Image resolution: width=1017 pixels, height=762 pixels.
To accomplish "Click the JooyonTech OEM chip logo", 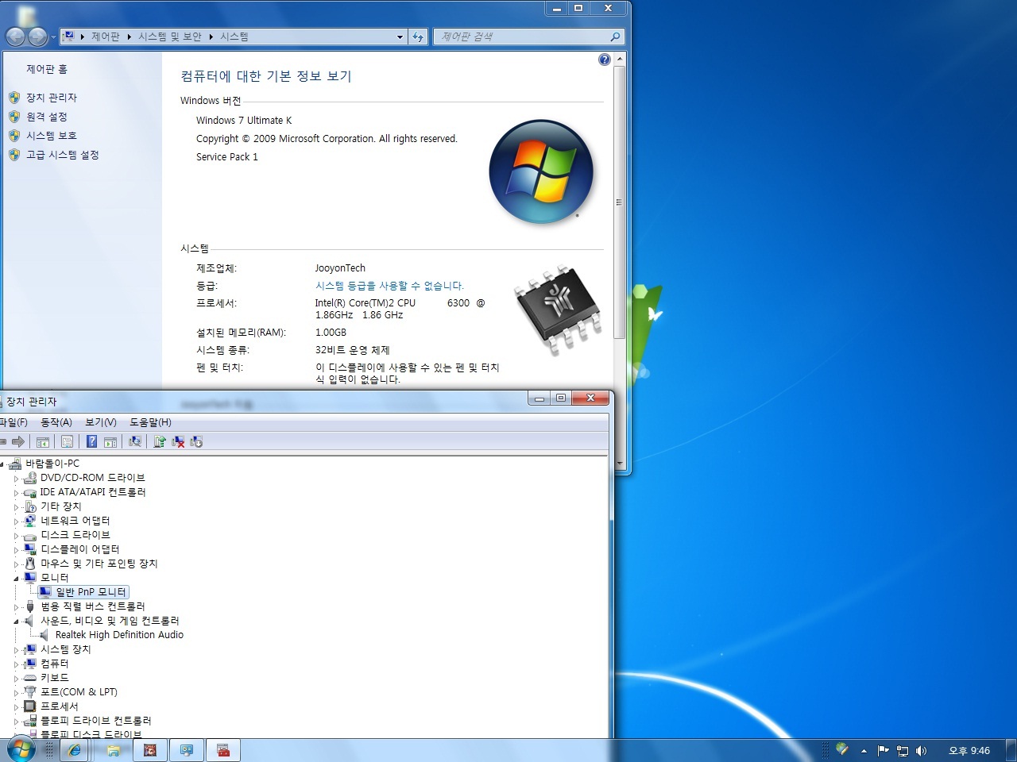I will [x=558, y=309].
